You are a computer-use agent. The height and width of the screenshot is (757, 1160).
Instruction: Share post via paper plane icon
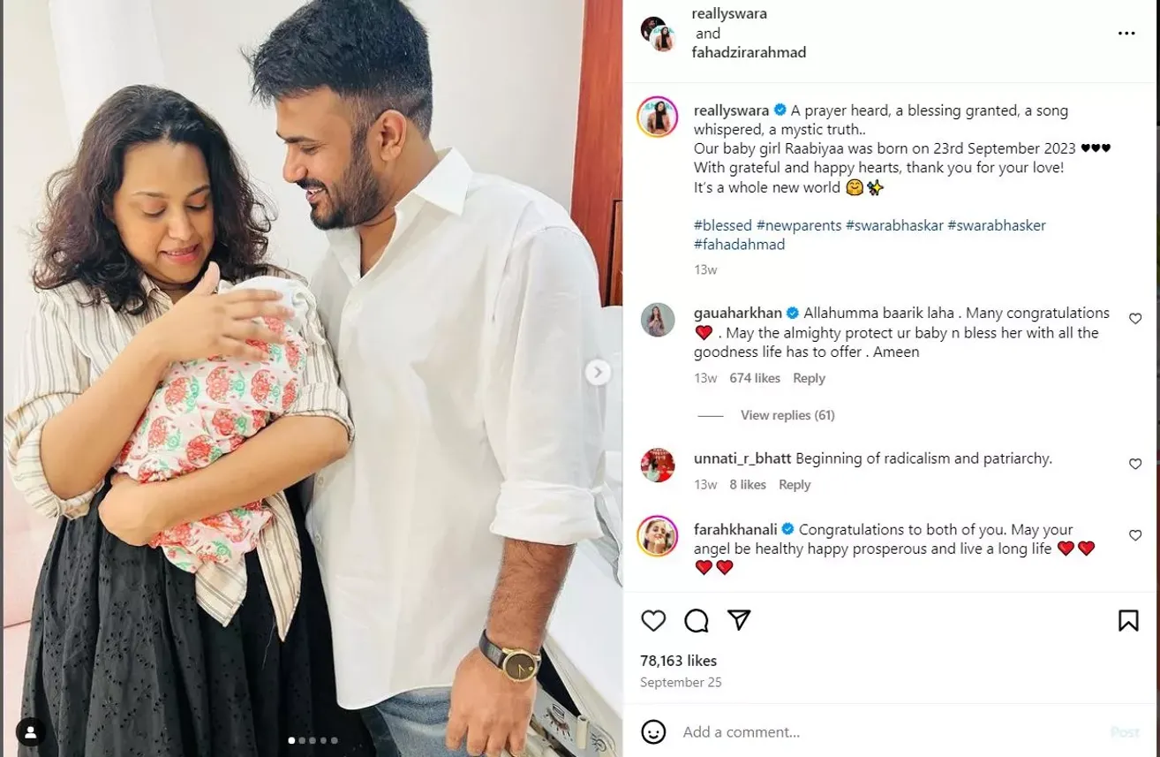pyautogui.click(x=739, y=620)
